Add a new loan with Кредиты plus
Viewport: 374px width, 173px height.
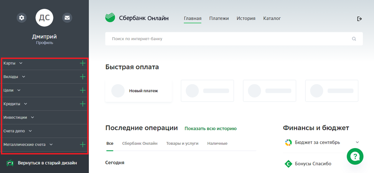(x=83, y=104)
